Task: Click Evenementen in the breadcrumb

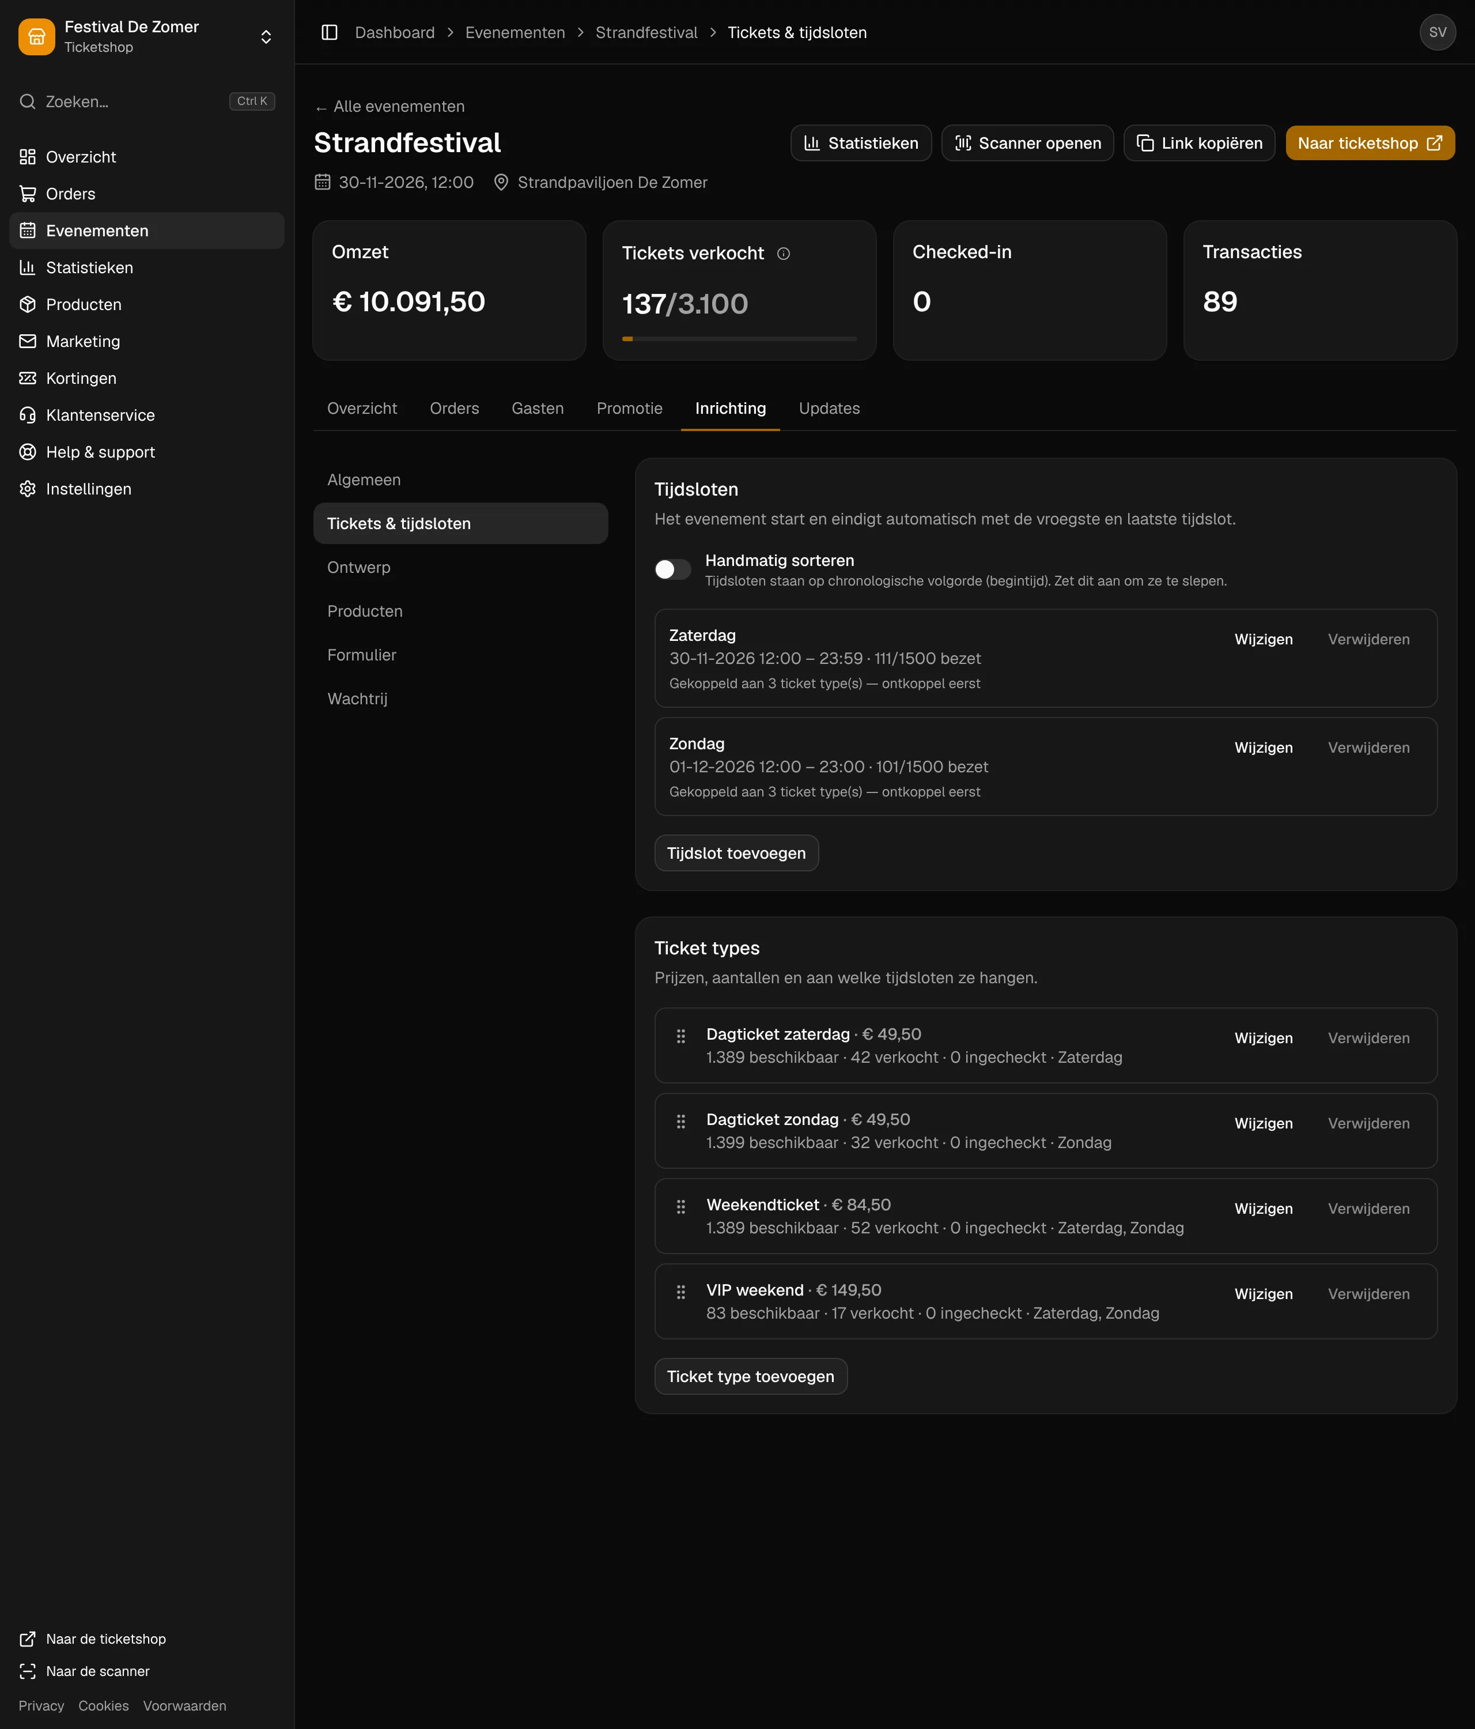Action: pos(515,32)
